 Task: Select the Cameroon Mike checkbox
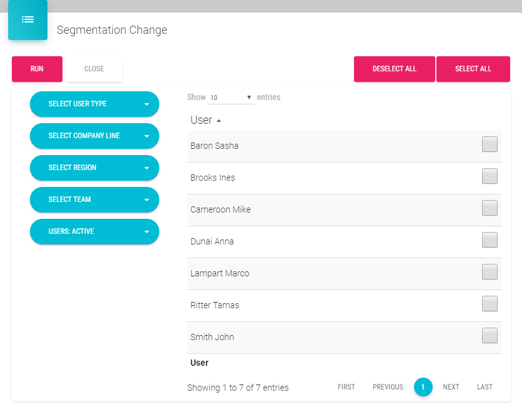point(490,208)
